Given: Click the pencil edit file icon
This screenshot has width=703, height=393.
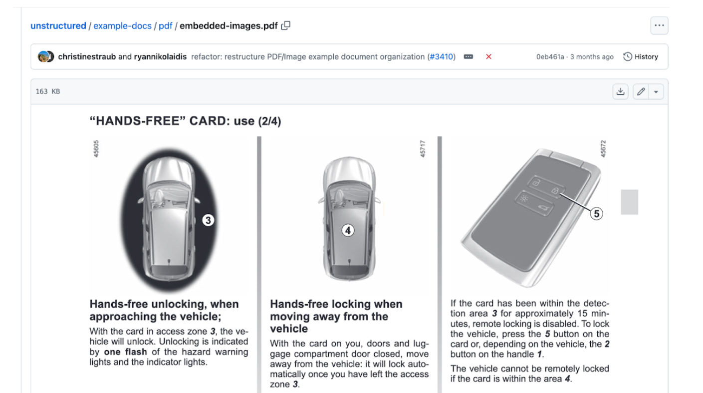Looking at the screenshot, I should click(x=641, y=91).
